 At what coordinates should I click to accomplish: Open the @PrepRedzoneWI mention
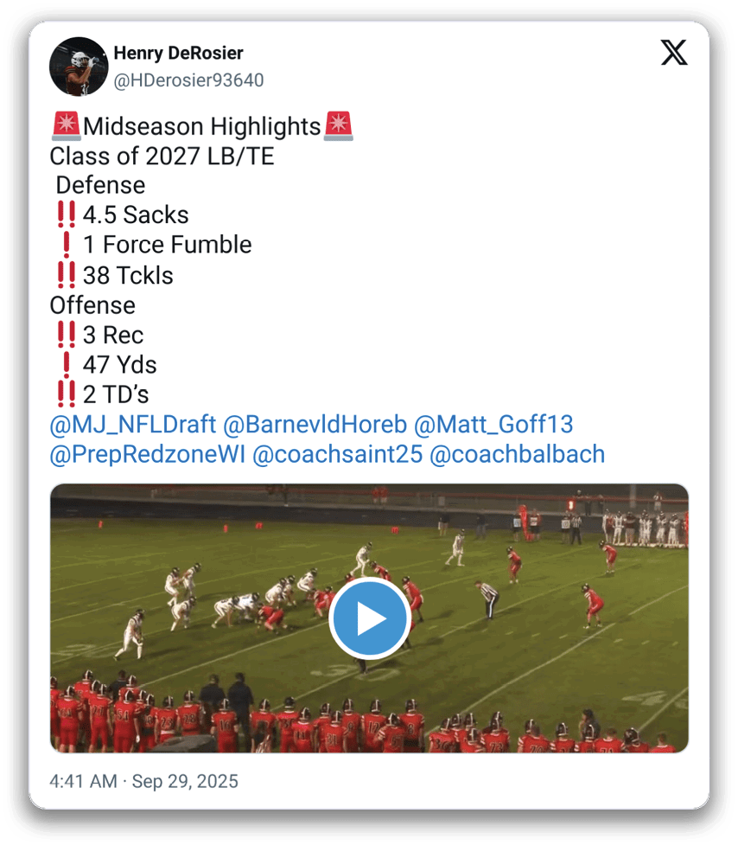148,454
